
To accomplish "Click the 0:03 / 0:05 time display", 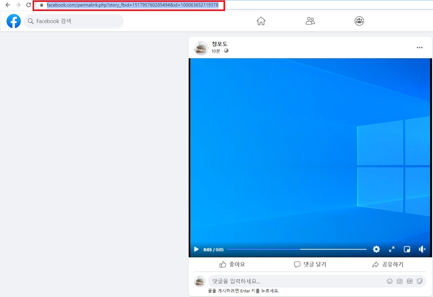I will pyautogui.click(x=213, y=250).
